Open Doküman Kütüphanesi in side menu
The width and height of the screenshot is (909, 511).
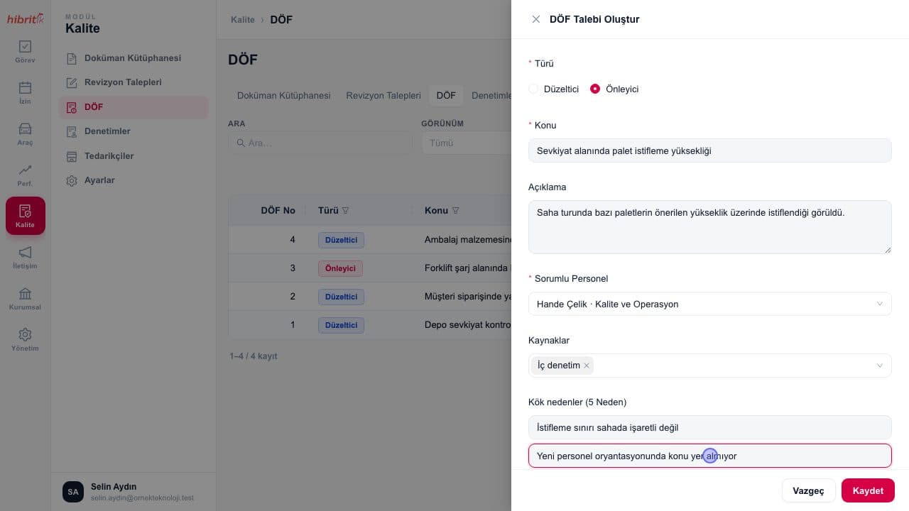(x=133, y=58)
